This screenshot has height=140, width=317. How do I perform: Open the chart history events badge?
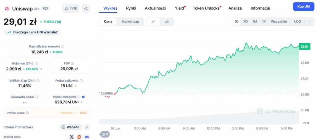coord(105,134)
